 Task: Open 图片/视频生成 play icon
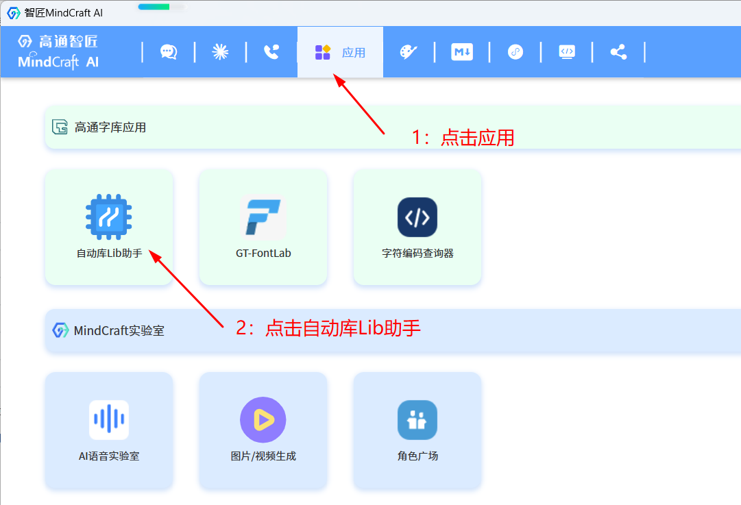tap(263, 419)
